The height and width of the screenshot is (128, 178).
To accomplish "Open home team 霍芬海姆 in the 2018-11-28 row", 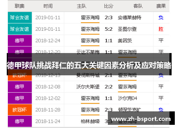I will 90,110.
